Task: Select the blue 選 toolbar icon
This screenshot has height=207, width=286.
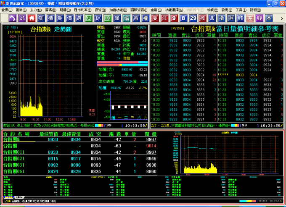Action: coord(79,18)
